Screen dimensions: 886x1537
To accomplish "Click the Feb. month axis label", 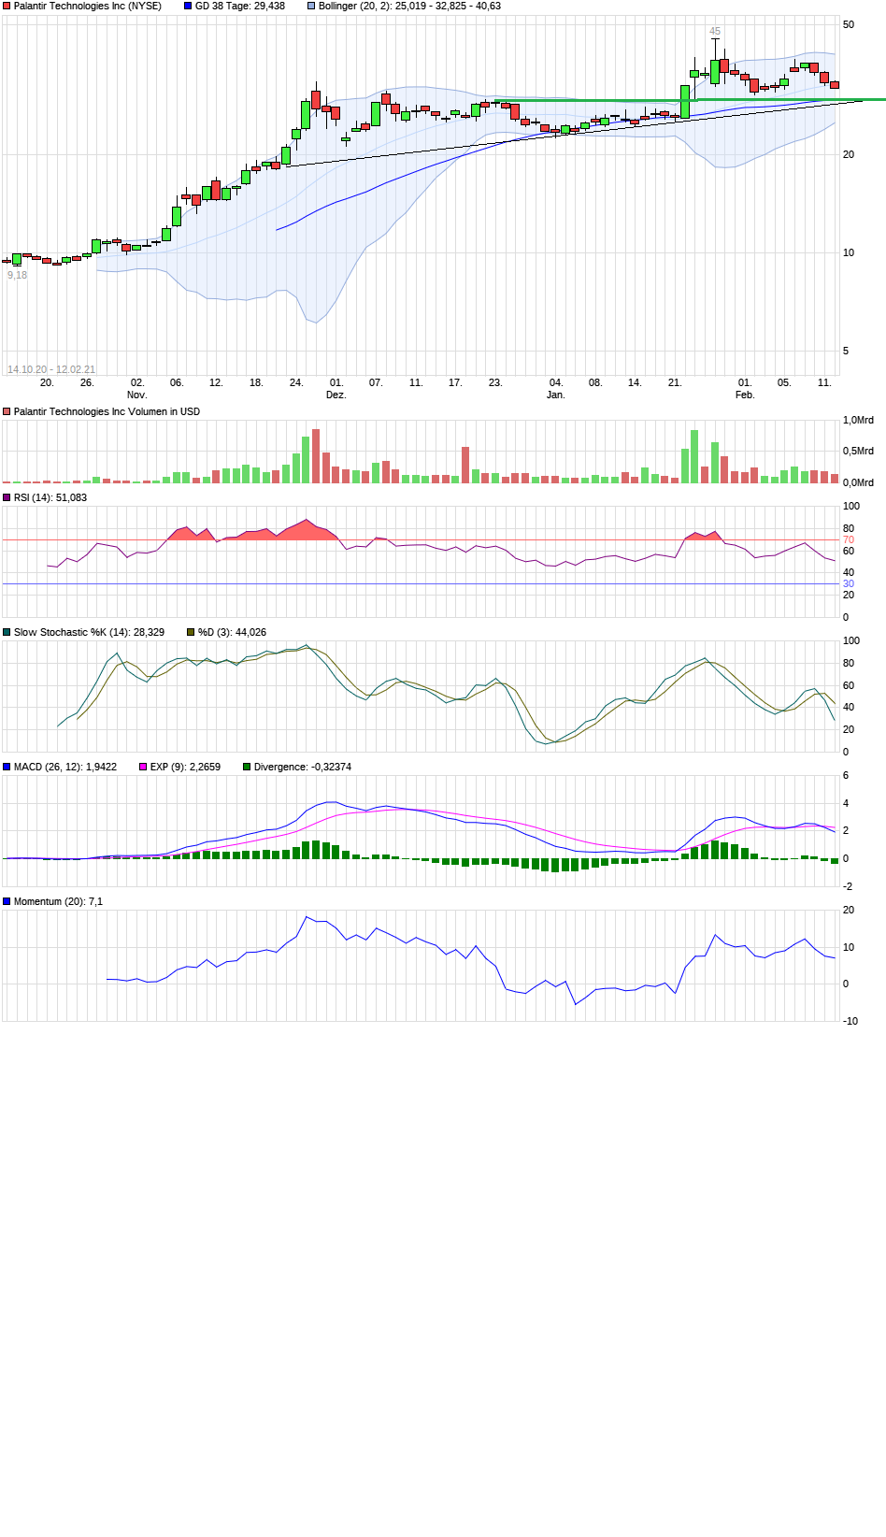I will point(745,395).
